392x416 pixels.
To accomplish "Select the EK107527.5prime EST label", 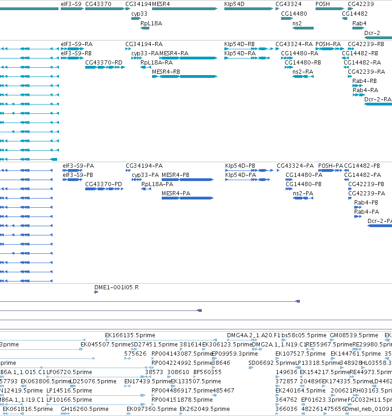I will [x=300, y=354].
